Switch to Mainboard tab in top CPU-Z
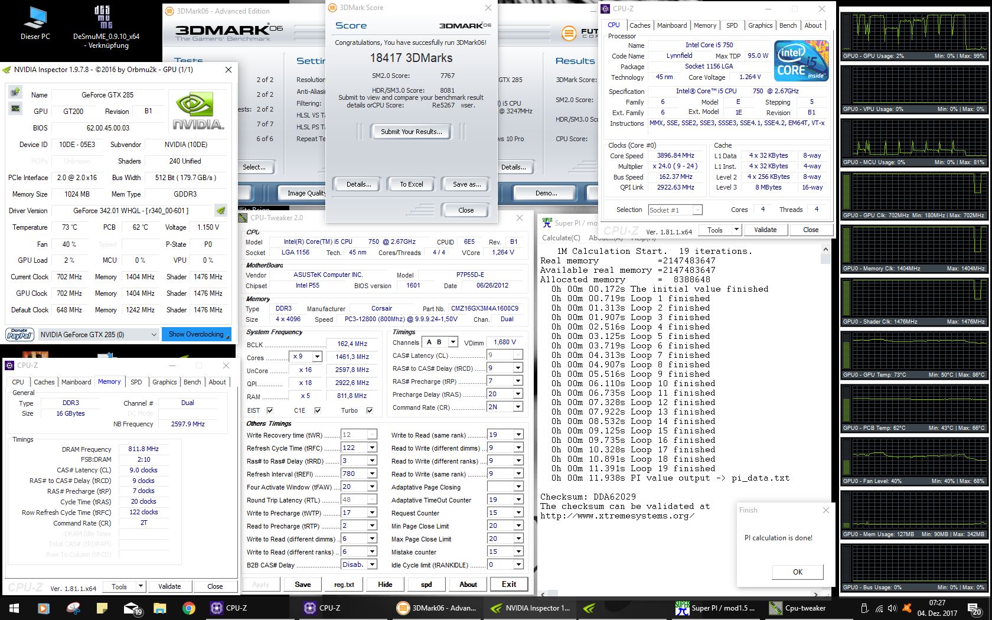This screenshot has width=992, height=620. 672,25
